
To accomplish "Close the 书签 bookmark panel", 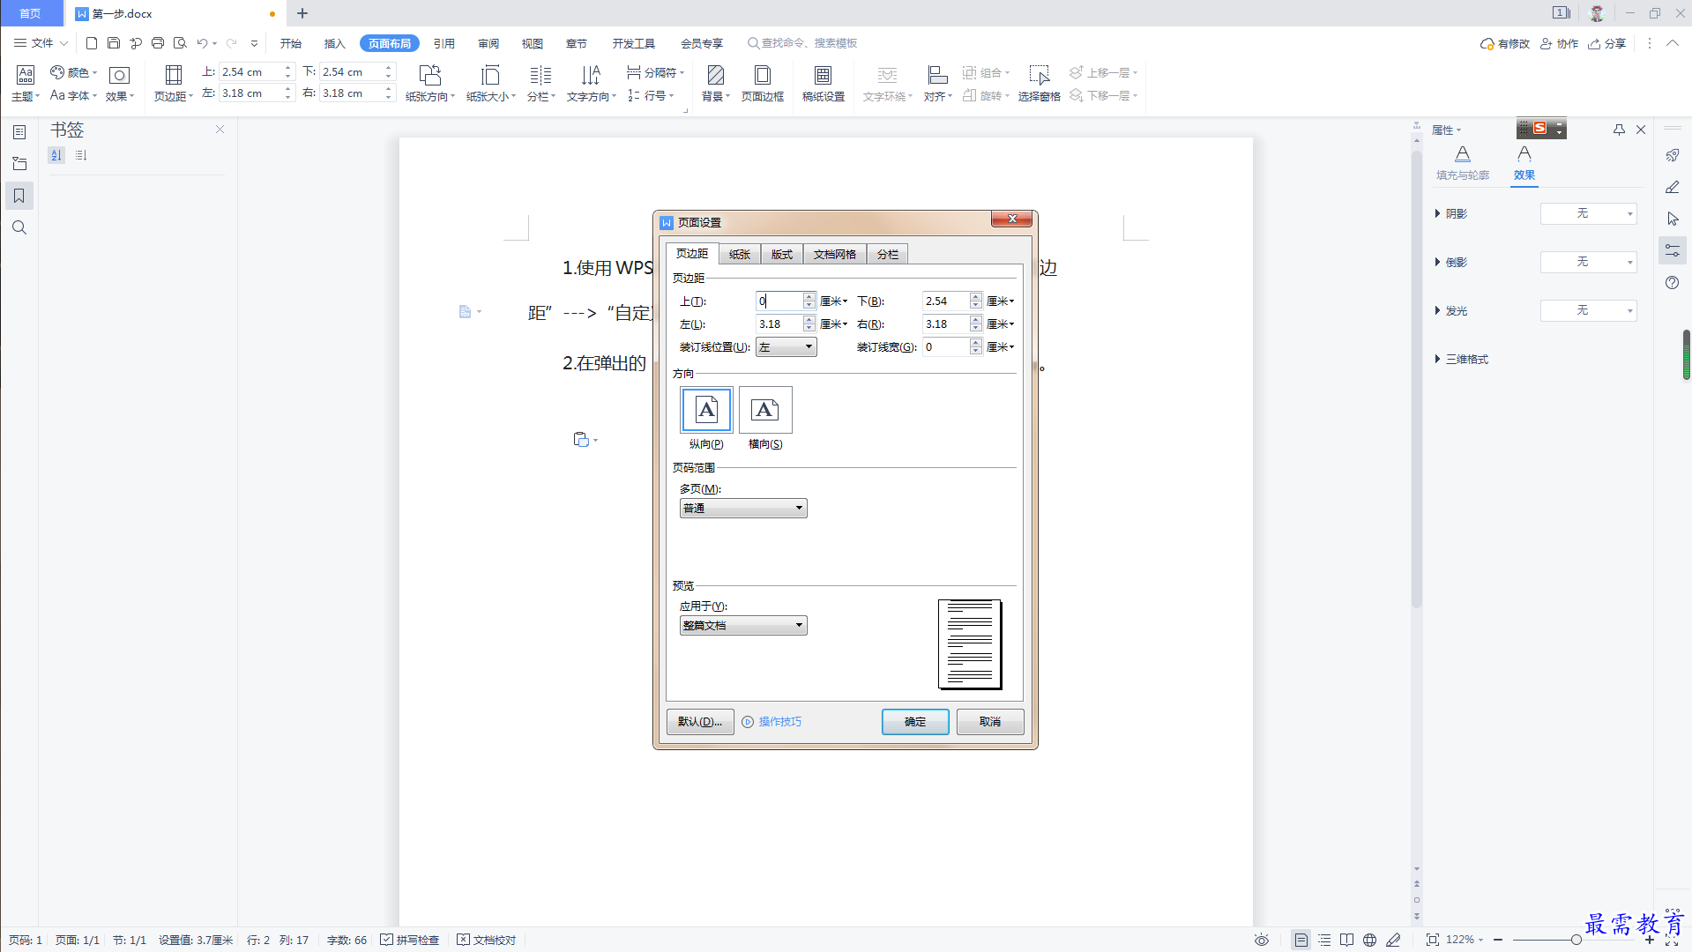I will coord(220,130).
